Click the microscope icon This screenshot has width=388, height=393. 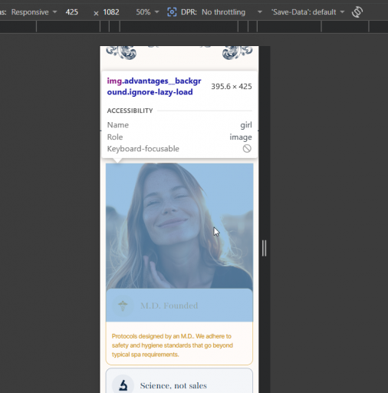(x=123, y=385)
